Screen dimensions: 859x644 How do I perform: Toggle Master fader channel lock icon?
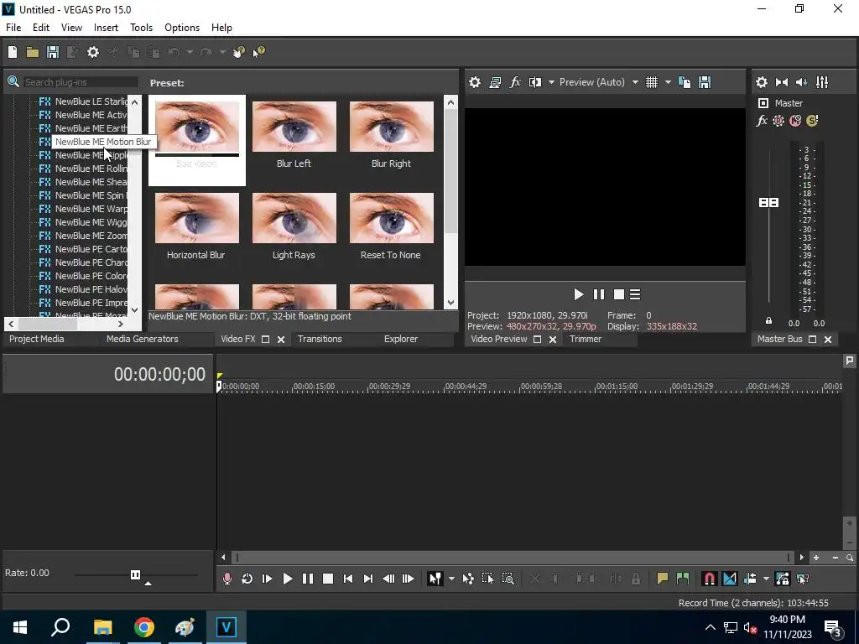coord(768,321)
